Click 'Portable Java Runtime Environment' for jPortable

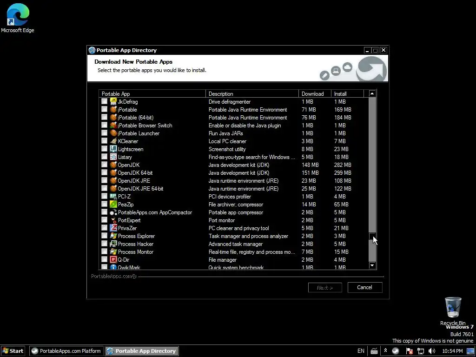pyautogui.click(x=248, y=110)
